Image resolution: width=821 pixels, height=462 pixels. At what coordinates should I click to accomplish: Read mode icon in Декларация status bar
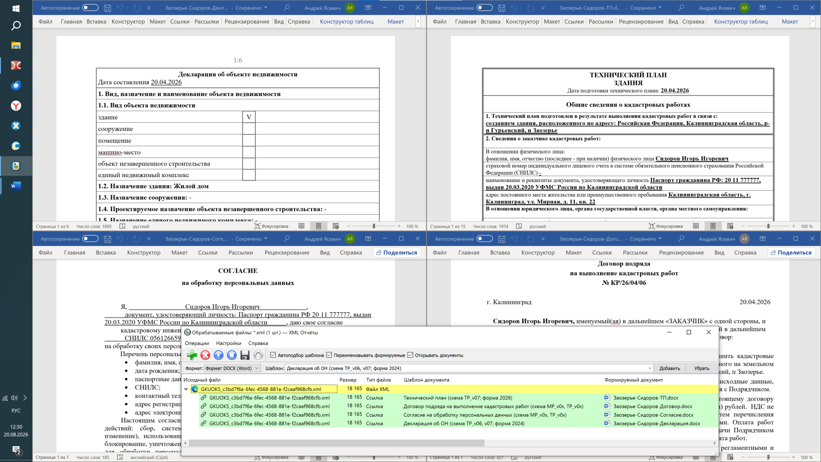(301, 226)
